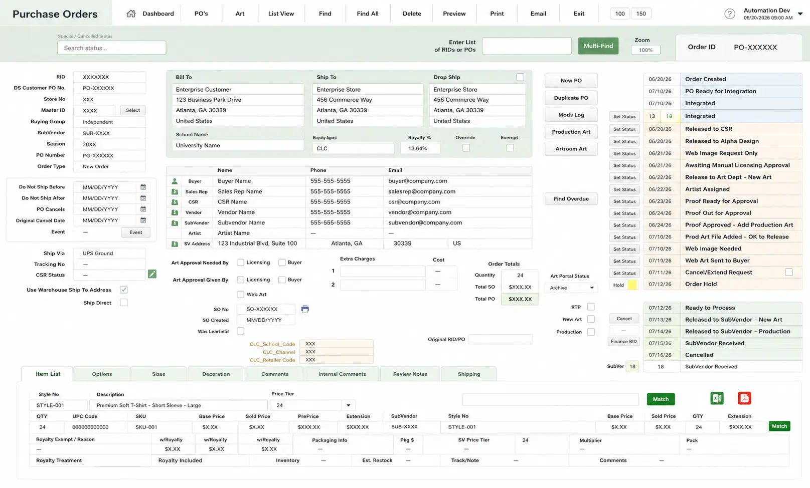
Task: Expand the Automation Dev user menu arrow
Action: click(800, 14)
